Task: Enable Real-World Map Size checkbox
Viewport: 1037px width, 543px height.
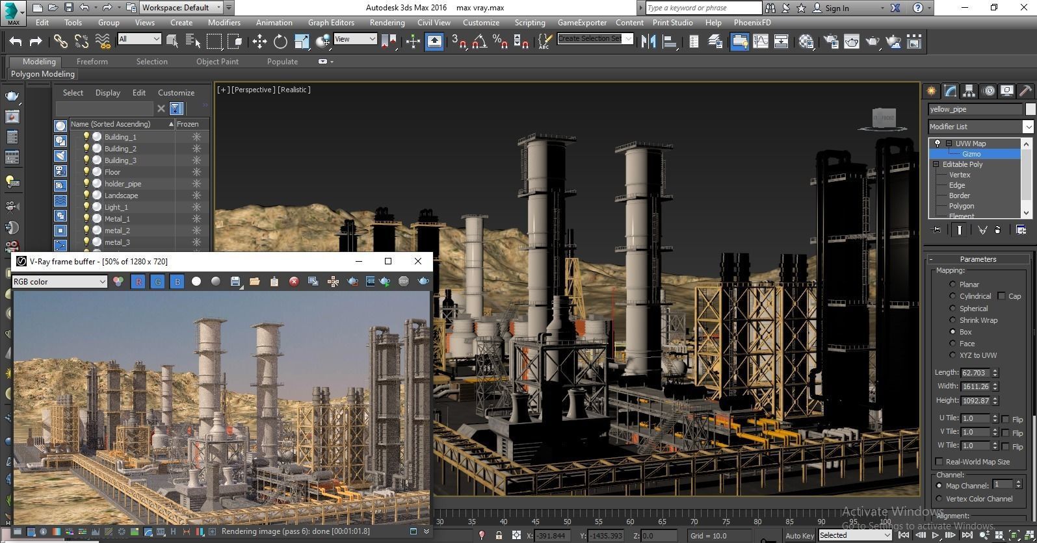Action: pyautogui.click(x=939, y=462)
